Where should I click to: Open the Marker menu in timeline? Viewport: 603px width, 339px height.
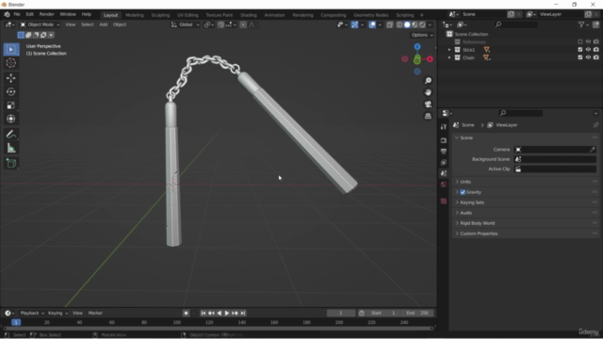[95, 314]
